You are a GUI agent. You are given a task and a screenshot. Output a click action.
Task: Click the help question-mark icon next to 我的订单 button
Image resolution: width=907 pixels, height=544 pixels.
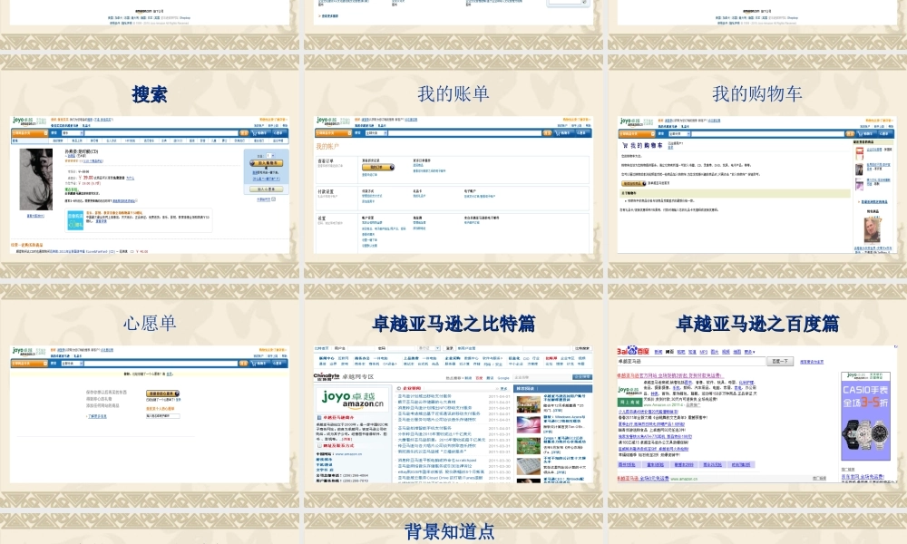point(392,168)
